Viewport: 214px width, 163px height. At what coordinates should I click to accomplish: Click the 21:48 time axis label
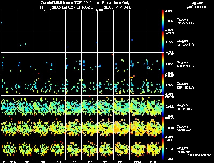[121, 162]
